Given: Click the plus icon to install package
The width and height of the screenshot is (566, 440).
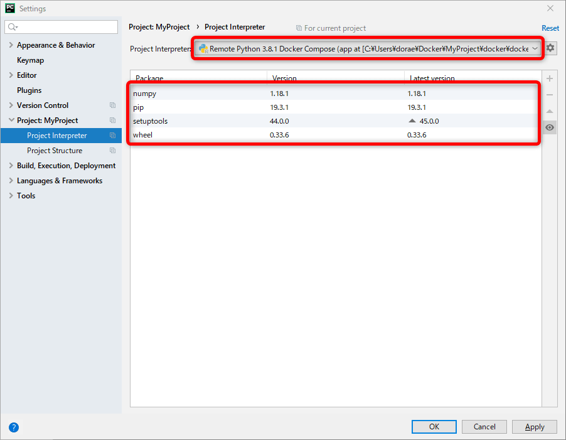Looking at the screenshot, I should (550, 78).
